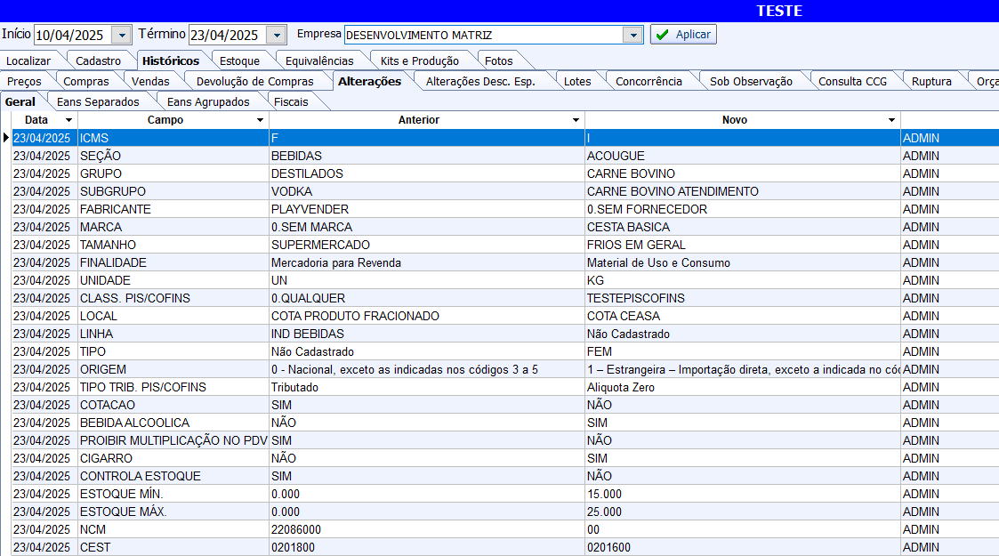999x556 pixels.
Task: Open the Kits e Produção tab
Action: point(419,61)
